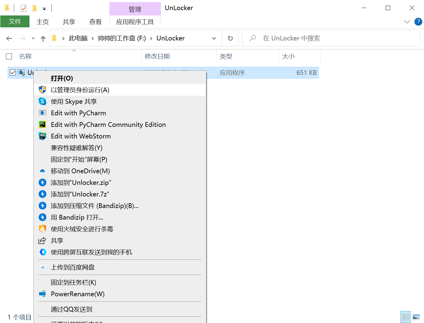Click the 651 KB size cell

[306, 73]
